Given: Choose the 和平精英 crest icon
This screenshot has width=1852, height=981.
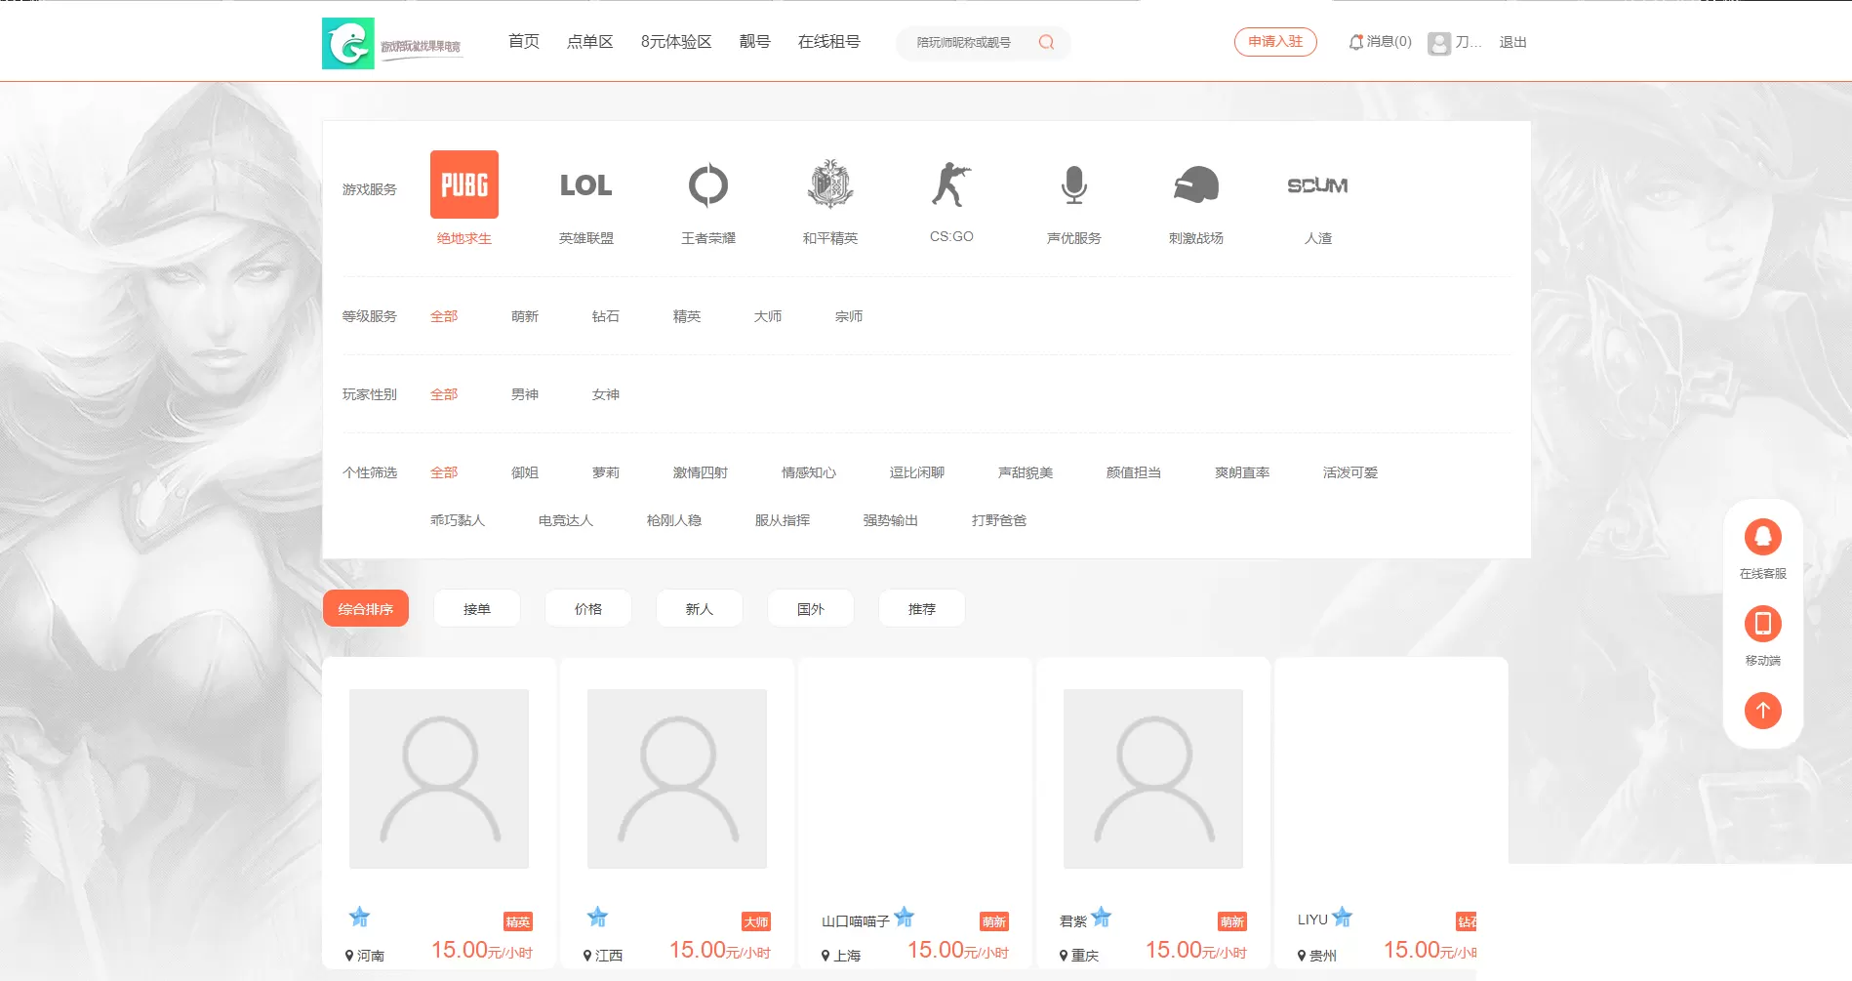Looking at the screenshot, I should (x=830, y=184).
